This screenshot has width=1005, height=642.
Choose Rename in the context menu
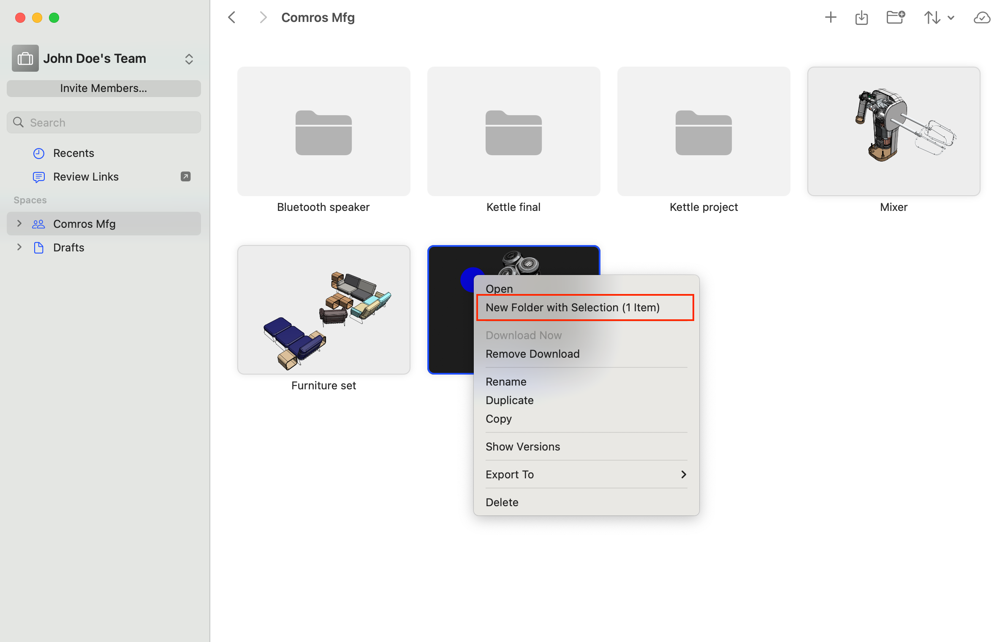pos(586,382)
